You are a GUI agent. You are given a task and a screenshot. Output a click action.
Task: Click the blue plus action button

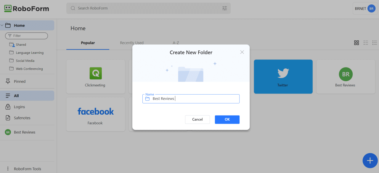pos(370,161)
